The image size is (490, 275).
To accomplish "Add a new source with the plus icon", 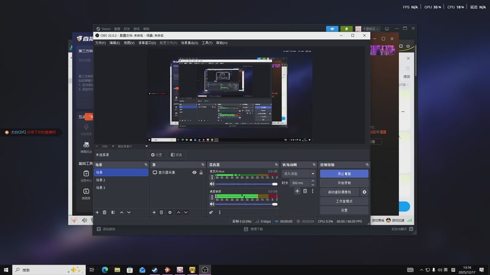I will (x=154, y=212).
